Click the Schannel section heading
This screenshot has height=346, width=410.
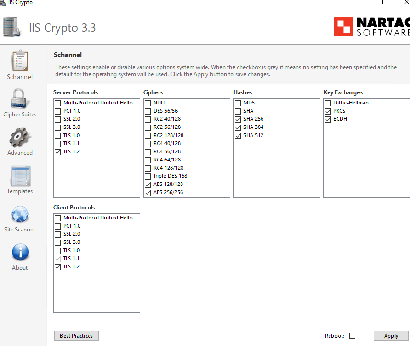(x=68, y=55)
